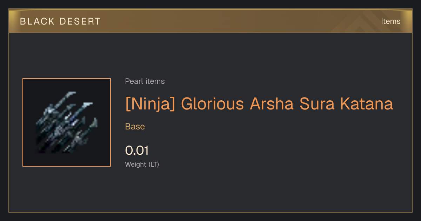Click the Weight (LT) label

pyautogui.click(x=142, y=164)
